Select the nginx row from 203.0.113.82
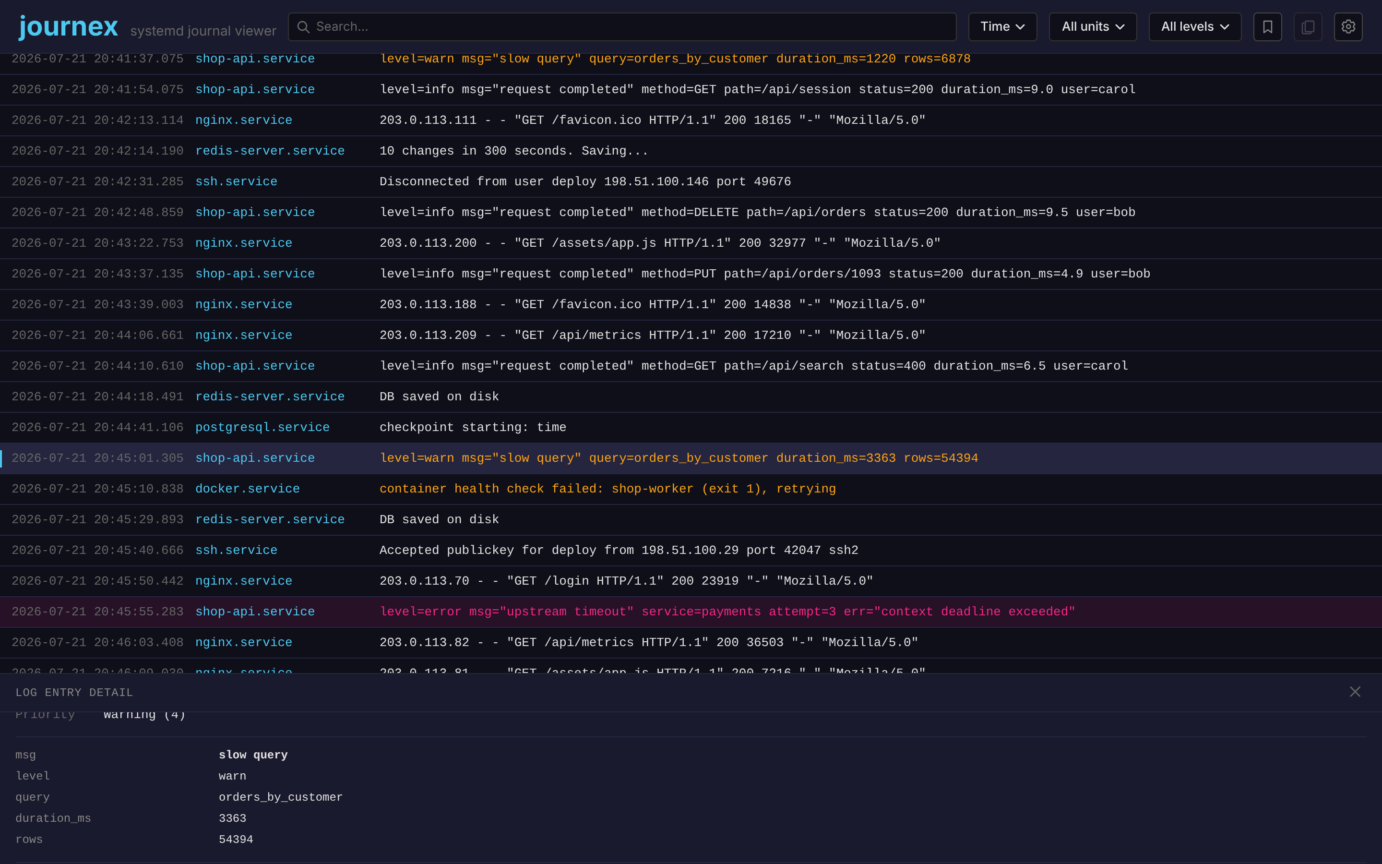The width and height of the screenshot is (1382, 864). coord(691,643)
